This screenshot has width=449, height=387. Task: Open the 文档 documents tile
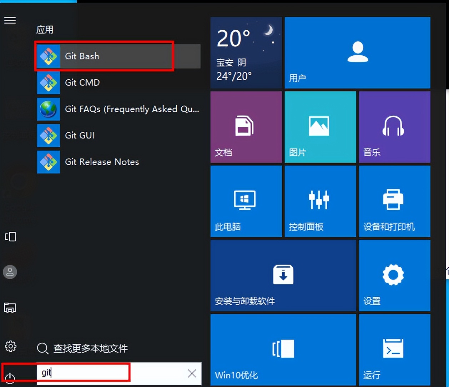tap(246, 127)
